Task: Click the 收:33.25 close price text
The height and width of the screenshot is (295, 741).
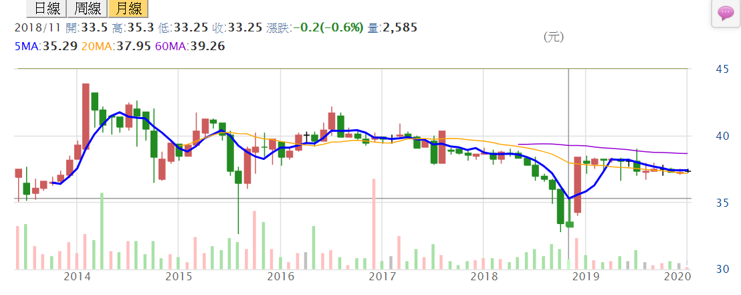Action: (x=237, y=28)
